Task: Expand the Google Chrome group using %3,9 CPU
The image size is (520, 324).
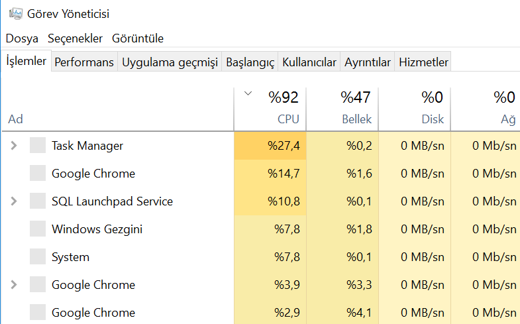Action: coord(14,285)
